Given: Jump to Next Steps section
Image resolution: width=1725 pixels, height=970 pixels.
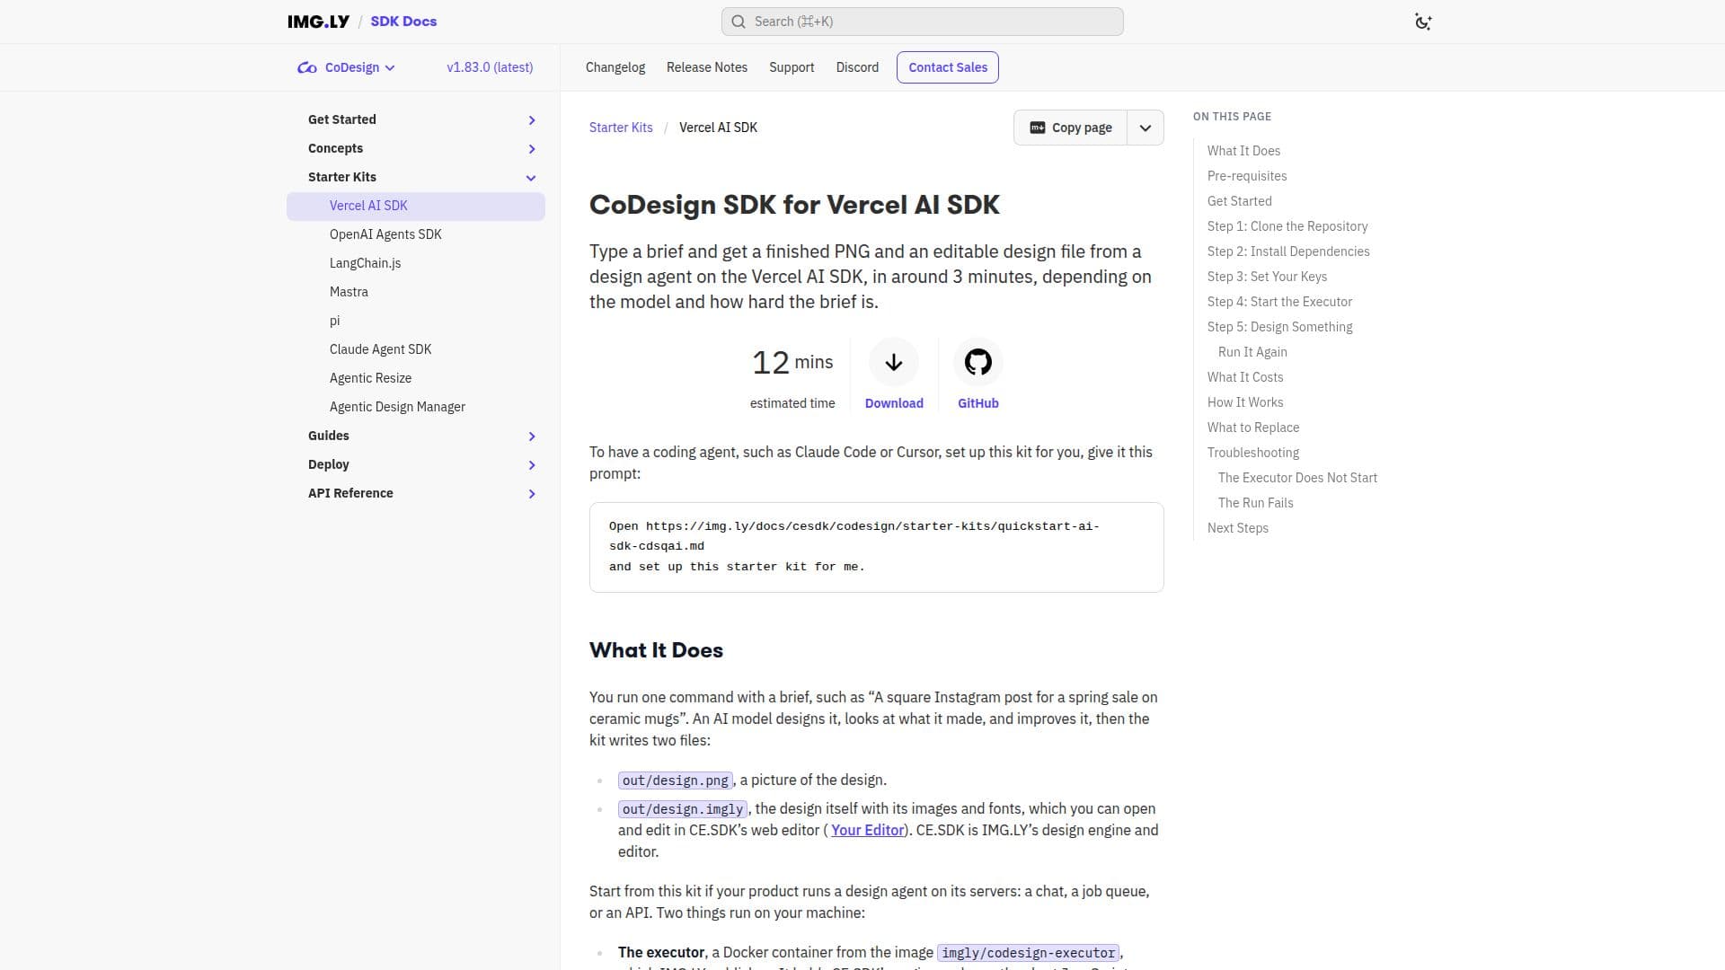Looking at the screenshot, I should pyautogui.click(x=1238, y=528).
